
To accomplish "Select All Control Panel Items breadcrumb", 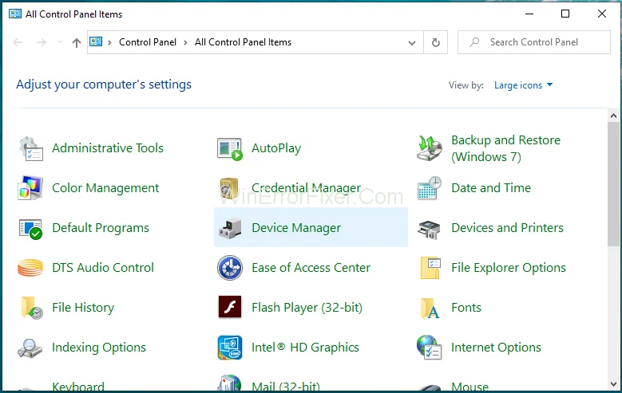I will click(x=243, y=43).
